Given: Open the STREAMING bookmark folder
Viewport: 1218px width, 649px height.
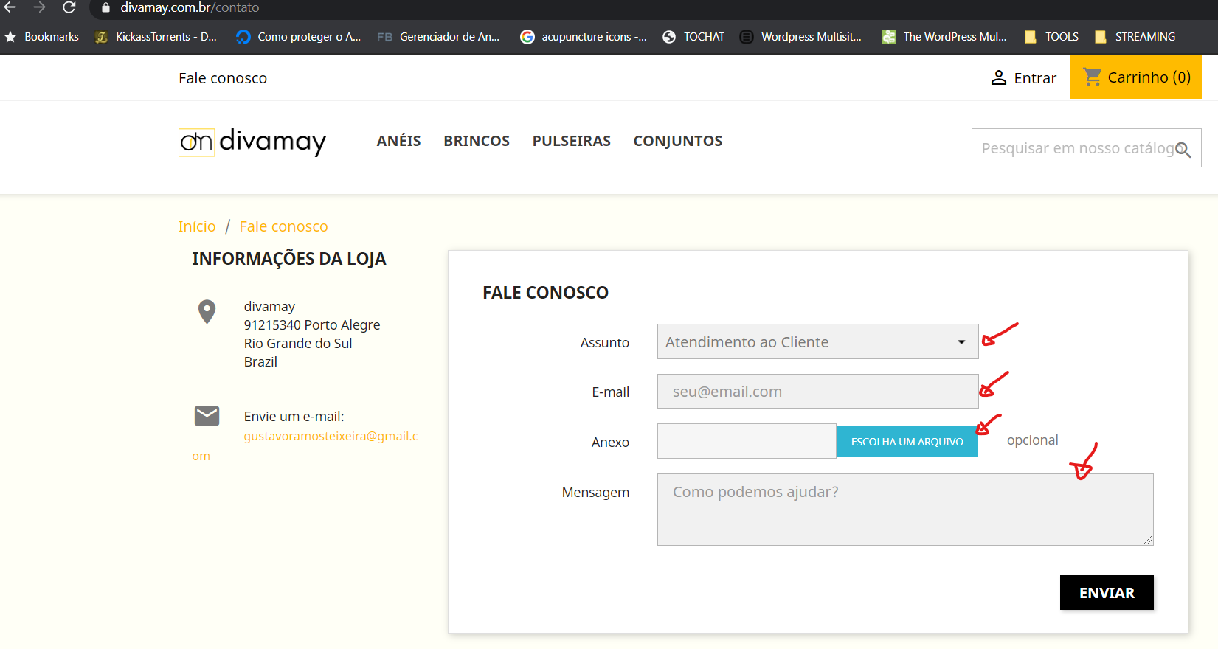Looking at the screenshot, I should tap(1135, 37).
